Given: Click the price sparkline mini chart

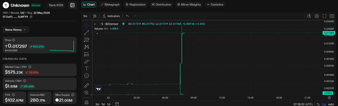Looking at the screenshot, I should tap(62, 46).
